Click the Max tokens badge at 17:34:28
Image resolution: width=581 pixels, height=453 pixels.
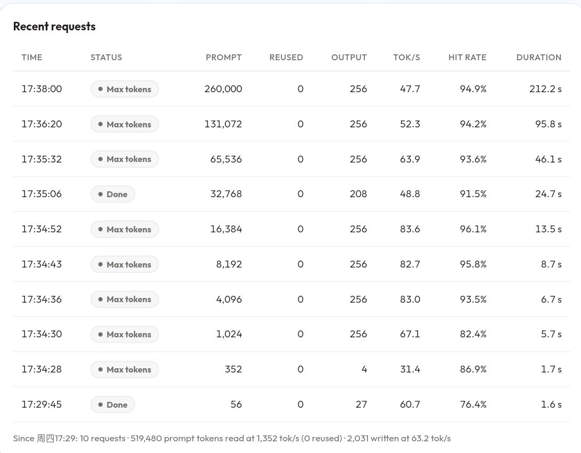pyautogui.click(x=125, y=369)
